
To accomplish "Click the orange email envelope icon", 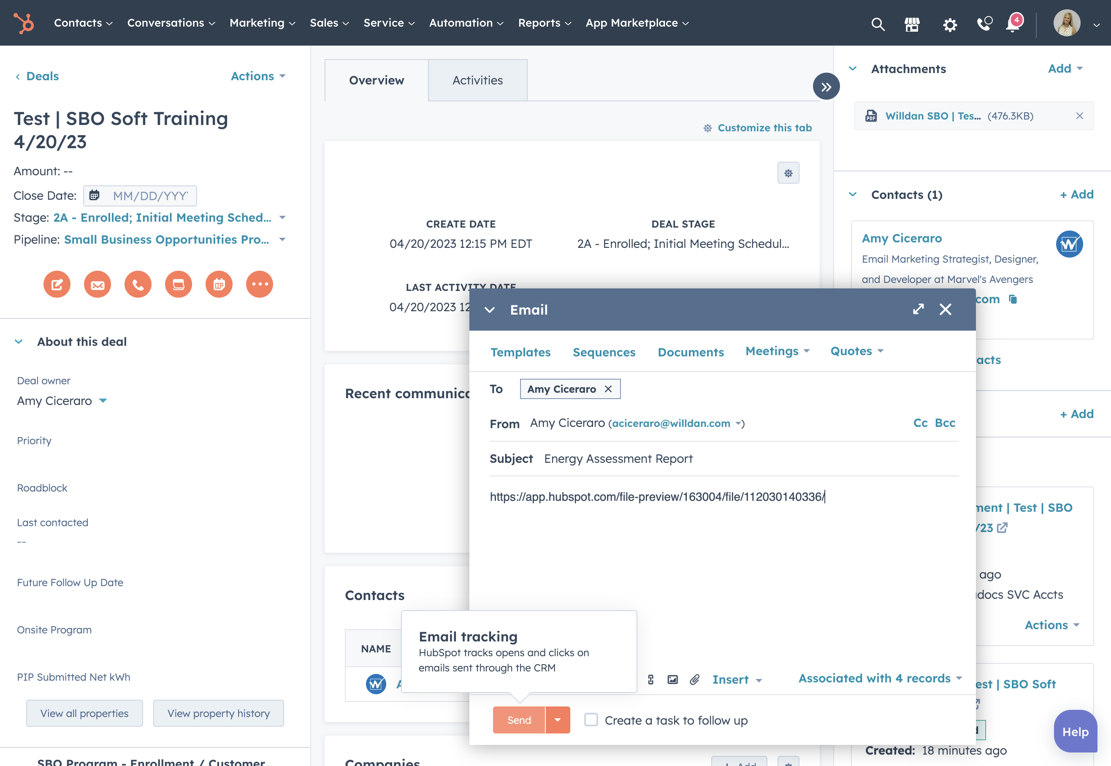I will tap(98, 285).
